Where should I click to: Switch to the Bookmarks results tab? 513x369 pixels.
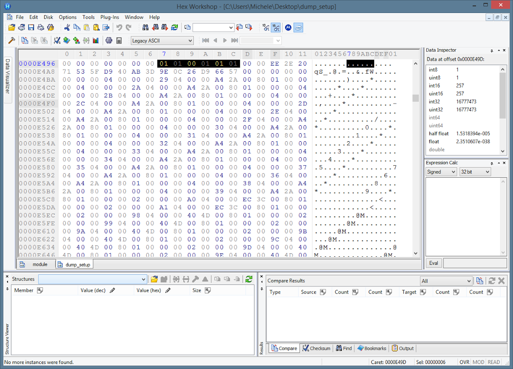[x=372, y=348]
